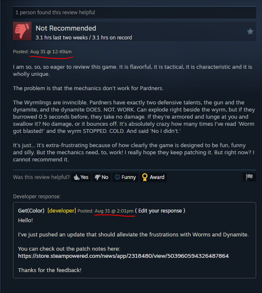Open the store.steampowered.com patch notes URL
The image size is (262, 293).
123,256
